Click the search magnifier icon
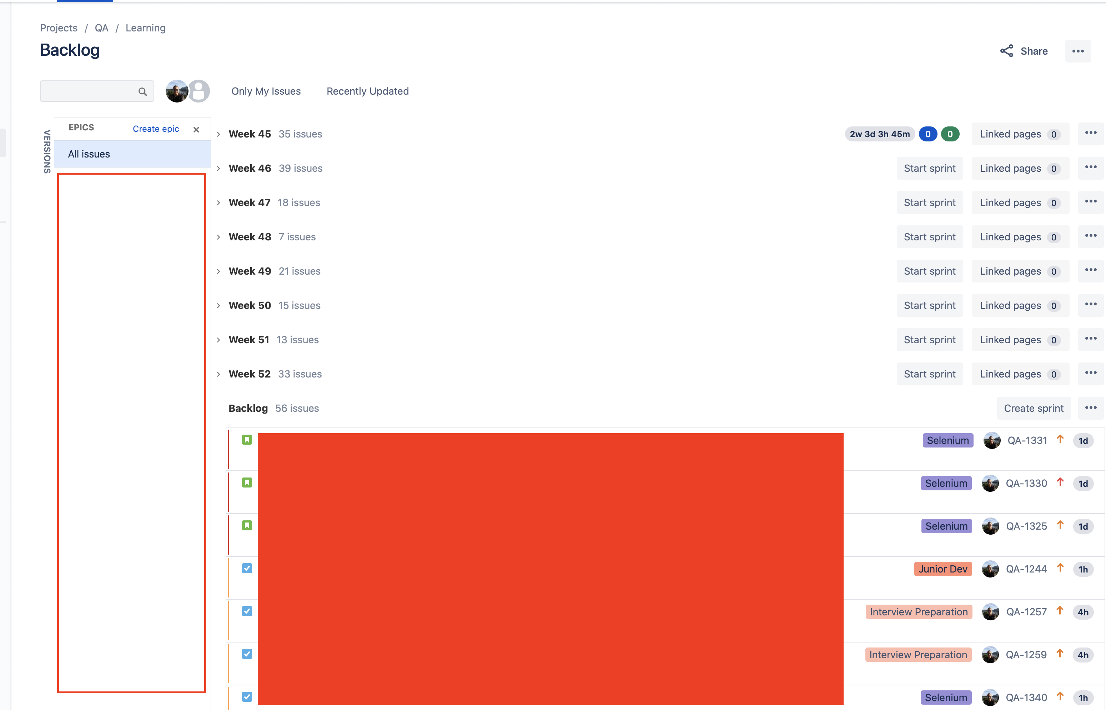This screenshot has height=710, width=1106. [x=142, y=92]
